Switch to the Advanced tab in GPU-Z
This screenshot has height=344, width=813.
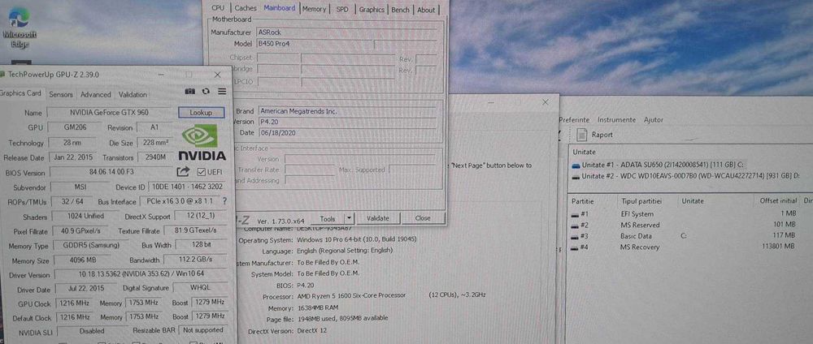[x=95, y=95]
